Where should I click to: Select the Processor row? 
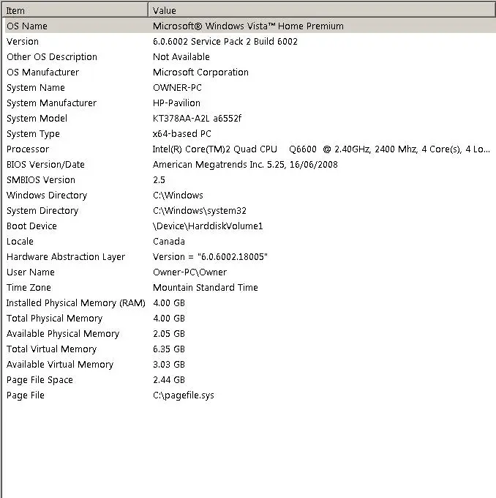(x=28, y=149)
